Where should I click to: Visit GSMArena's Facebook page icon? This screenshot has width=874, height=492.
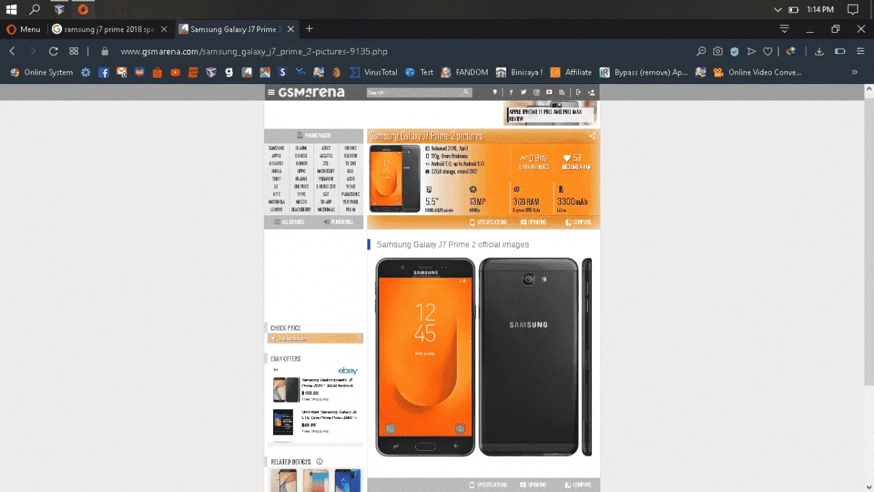click(511, 92)
